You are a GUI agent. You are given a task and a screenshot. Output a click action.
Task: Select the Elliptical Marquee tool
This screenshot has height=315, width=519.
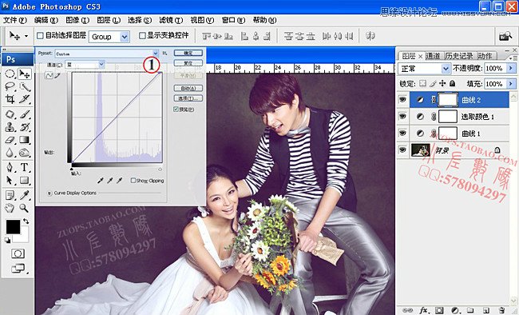pos(10,74)
